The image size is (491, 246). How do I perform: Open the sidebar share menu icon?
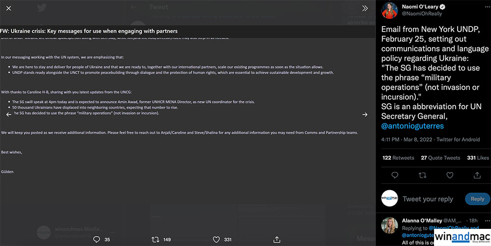pyautogui.click(x=477, y=175)
